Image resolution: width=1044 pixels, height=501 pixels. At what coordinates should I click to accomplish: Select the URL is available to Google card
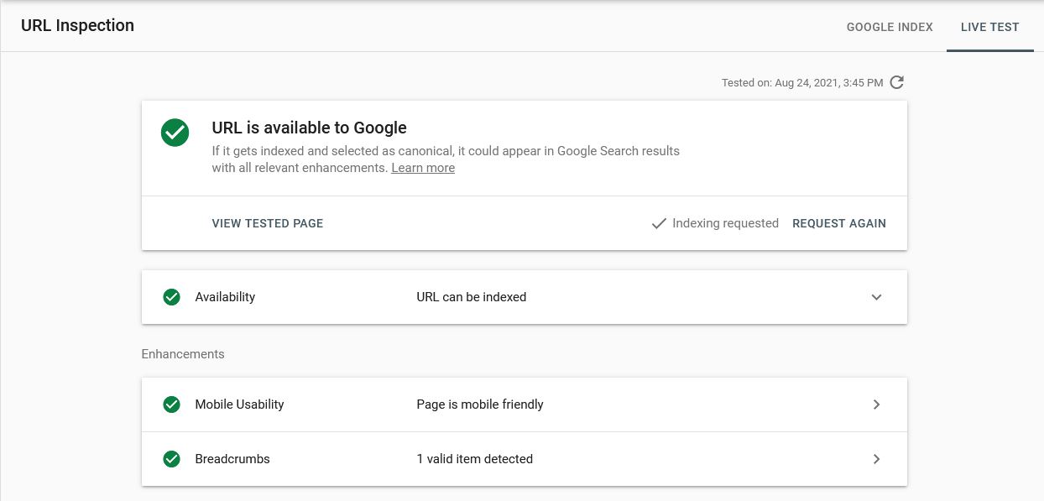[525, 148]
